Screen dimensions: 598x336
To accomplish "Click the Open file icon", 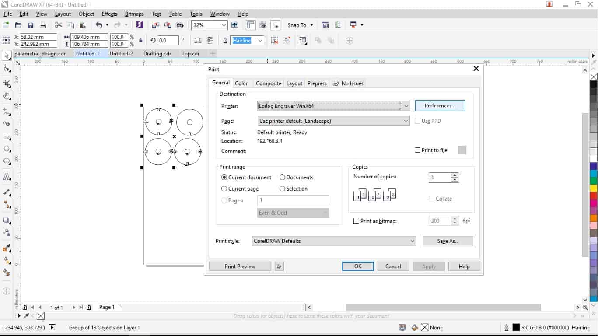I will click(18, 25).
